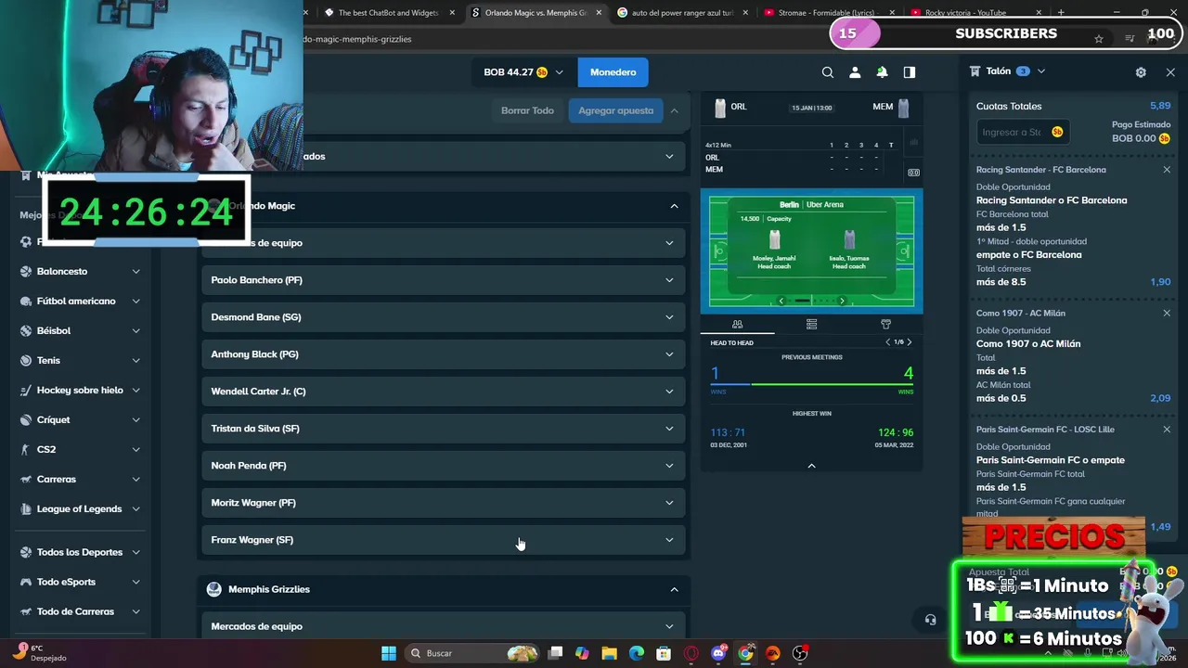Collapse the head-to-head widget chevron
The width and height of the screenshot is (1188, 668).
click(811, 466)
